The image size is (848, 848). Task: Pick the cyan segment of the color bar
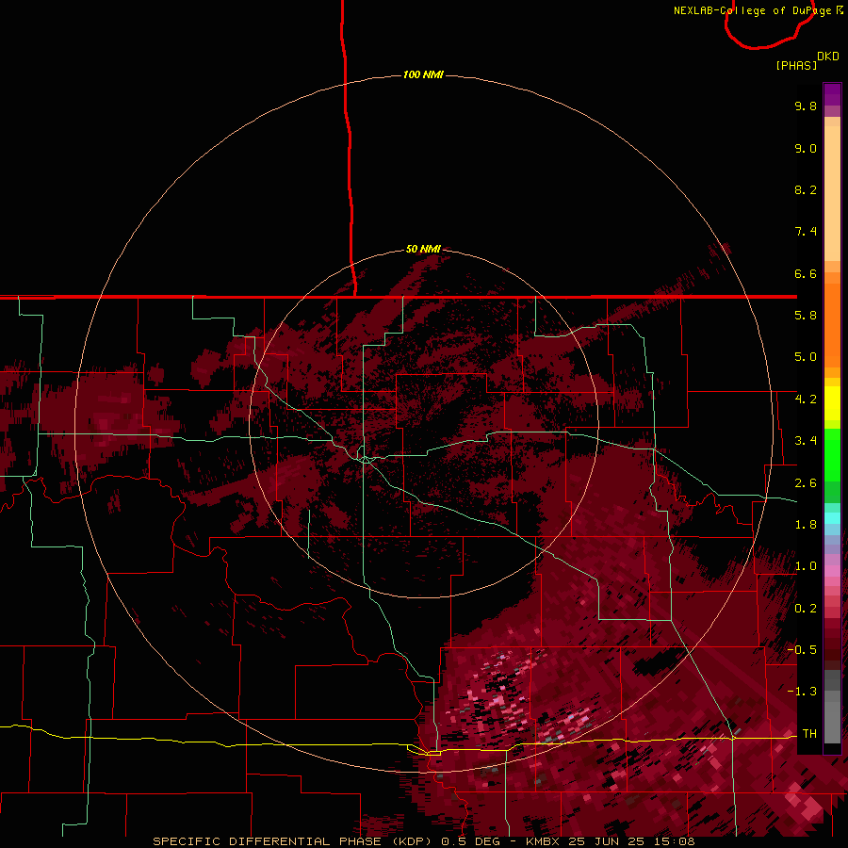coord(832,518)
